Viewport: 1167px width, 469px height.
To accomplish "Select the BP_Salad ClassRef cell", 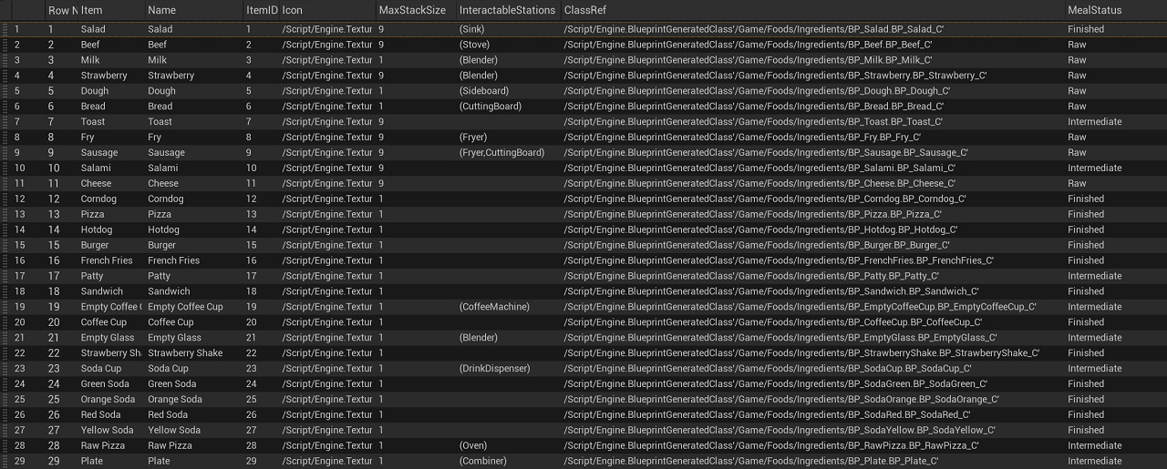I will pos(754,29).
